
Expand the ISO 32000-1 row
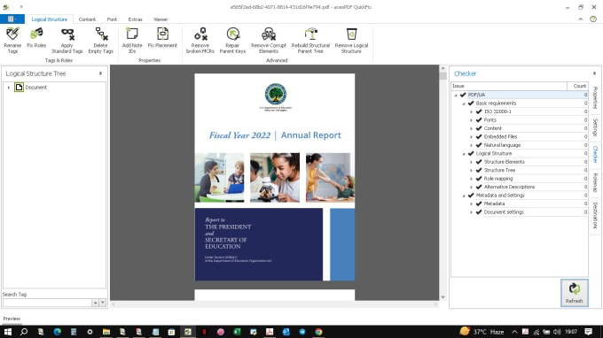[471, 111]
